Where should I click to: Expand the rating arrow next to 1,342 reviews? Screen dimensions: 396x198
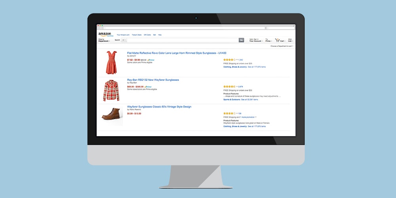pyautogui.click(x=237, y=60)
